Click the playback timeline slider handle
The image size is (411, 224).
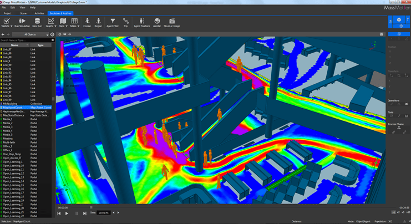point(92,207)
